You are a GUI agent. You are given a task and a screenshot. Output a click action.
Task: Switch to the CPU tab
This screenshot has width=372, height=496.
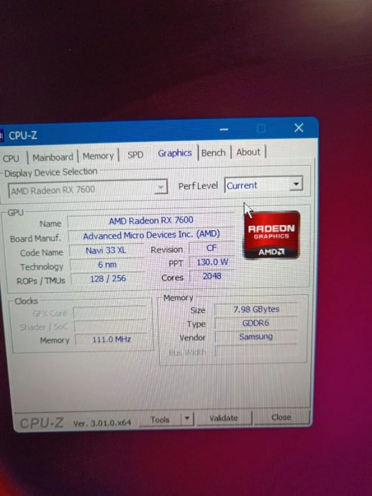11,158
